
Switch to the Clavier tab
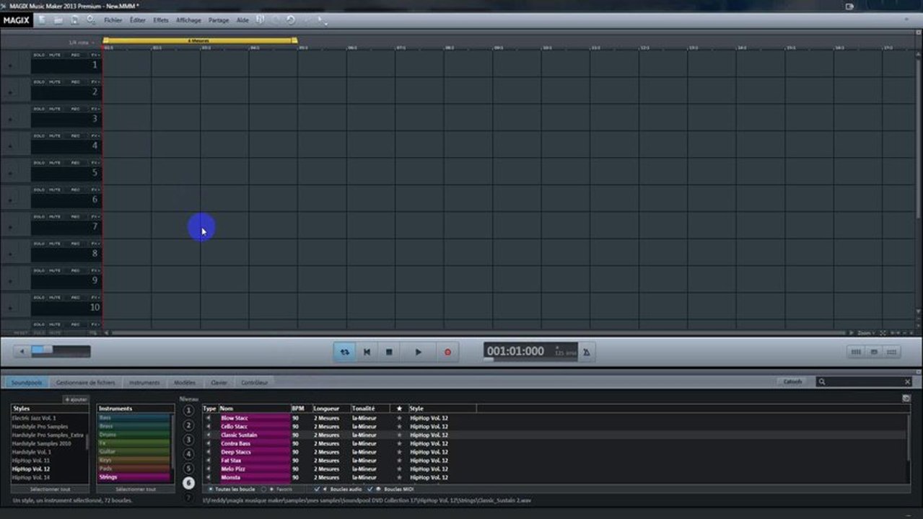click(219, 383)
